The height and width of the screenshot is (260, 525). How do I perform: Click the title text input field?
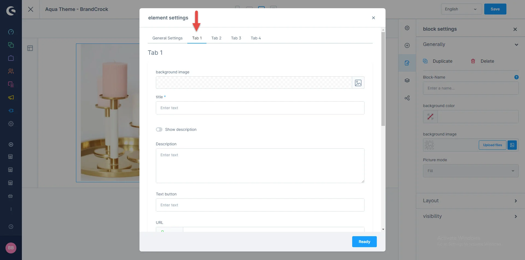(260, 108)
